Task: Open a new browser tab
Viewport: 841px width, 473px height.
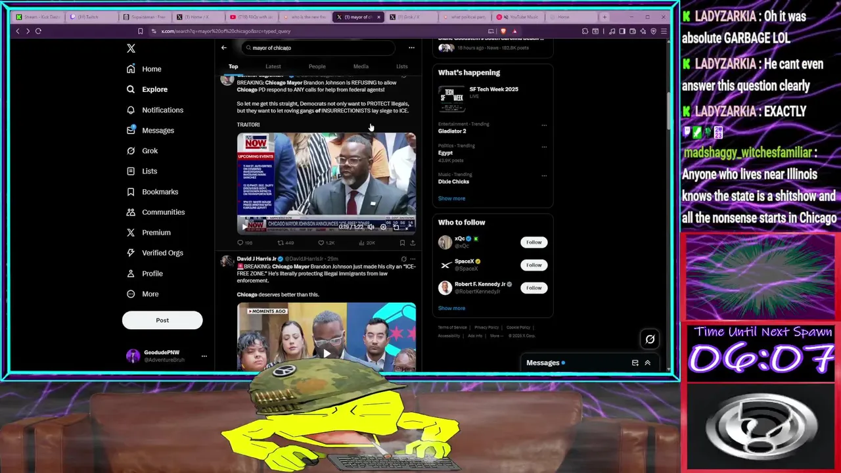Action: (604, 17)
